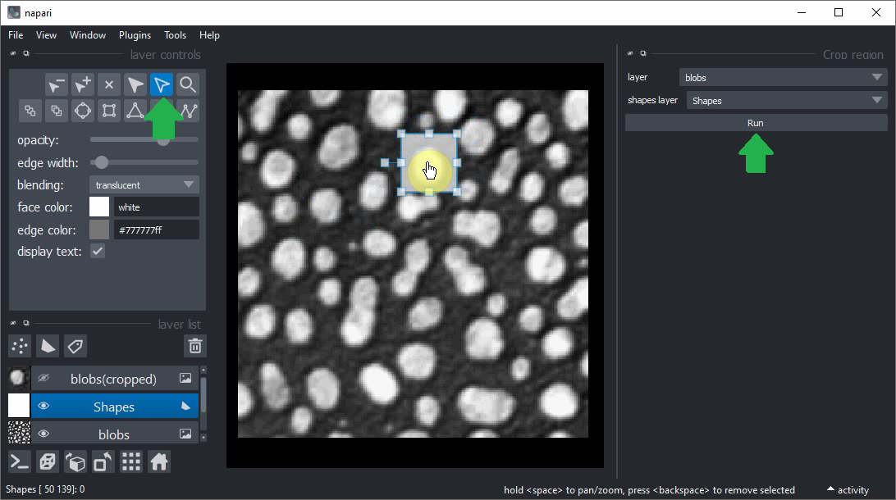Viewport: 896px width, 500px height.
Task: Choose the add rectangle shape tool
Action: pos(109,111)
